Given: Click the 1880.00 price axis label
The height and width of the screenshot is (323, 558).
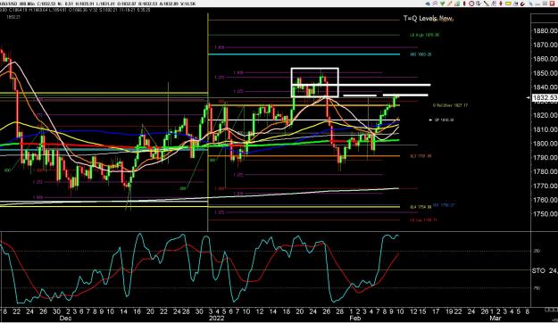Looking at the screenshot, I should click(545, 31).
